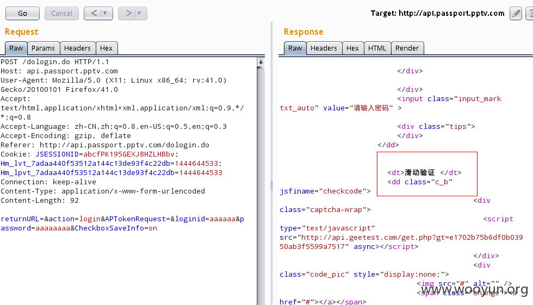Click the 'Connection: keep-alive' line

click(x=48, y=182)
